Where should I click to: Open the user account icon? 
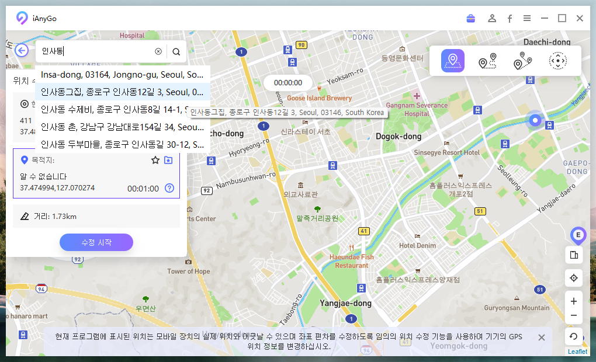(x=492, y=18)
